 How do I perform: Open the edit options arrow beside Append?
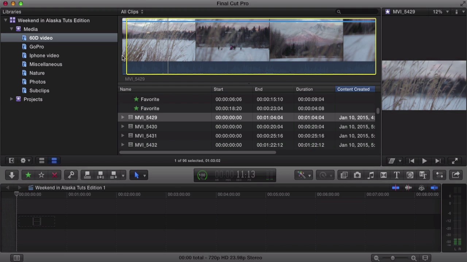[x=123, y=176]
